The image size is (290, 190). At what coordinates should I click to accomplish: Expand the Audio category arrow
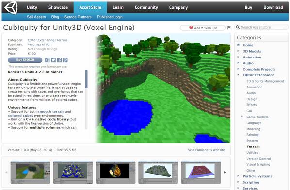238,63
